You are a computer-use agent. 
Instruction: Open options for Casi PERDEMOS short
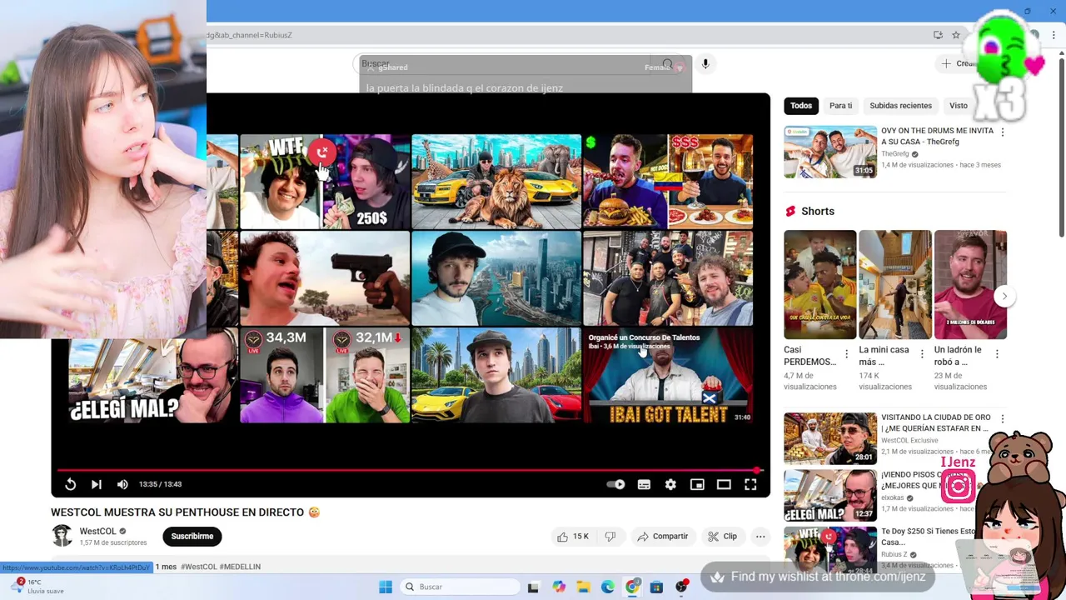[846, 354]
